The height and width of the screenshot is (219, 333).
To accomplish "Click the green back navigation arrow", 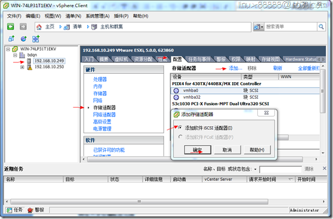I will (x=10, y=27).
